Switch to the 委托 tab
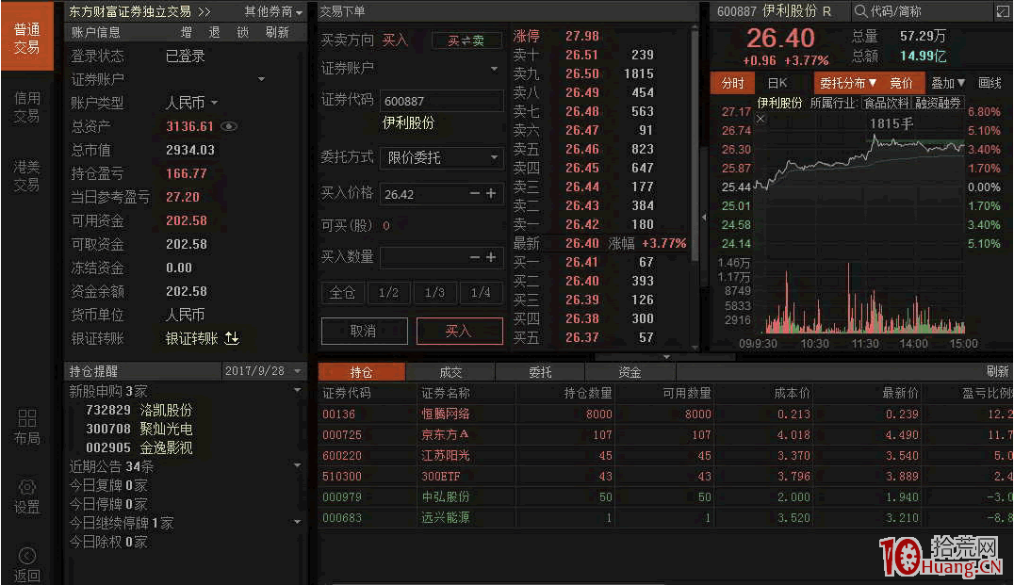 [x=540, y=372]
